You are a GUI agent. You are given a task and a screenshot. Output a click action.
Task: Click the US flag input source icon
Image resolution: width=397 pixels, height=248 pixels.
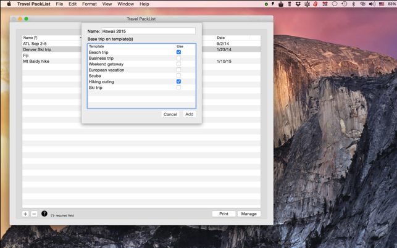382,4
